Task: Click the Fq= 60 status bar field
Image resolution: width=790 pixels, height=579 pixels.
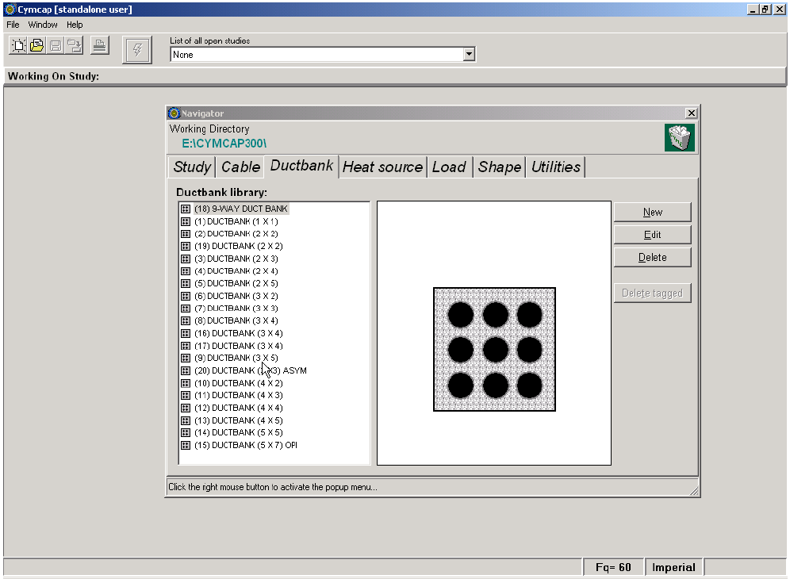Action: 613,567
